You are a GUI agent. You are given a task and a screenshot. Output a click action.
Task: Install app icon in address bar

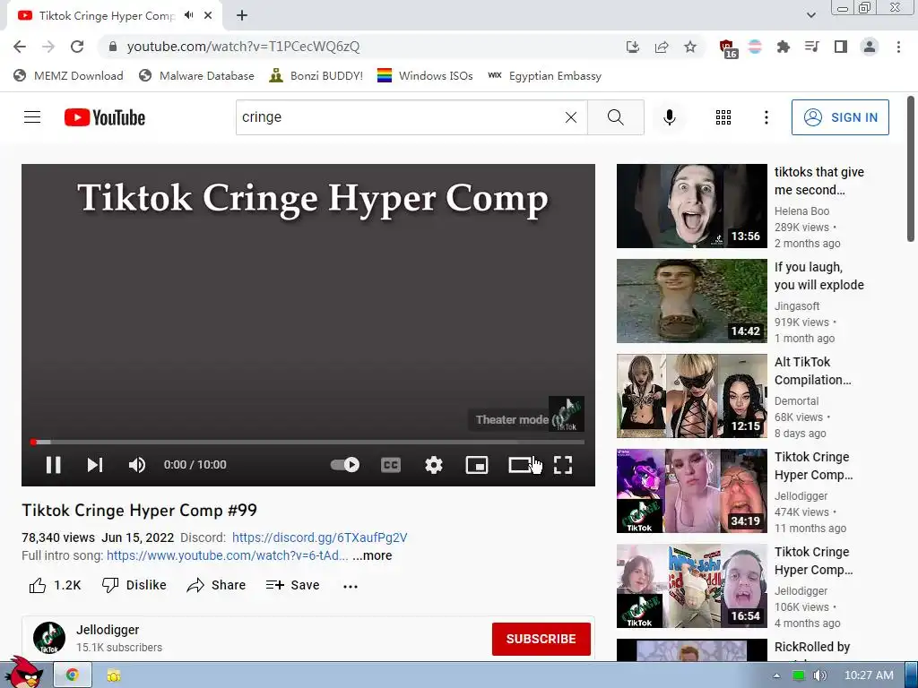coord(632,47)
